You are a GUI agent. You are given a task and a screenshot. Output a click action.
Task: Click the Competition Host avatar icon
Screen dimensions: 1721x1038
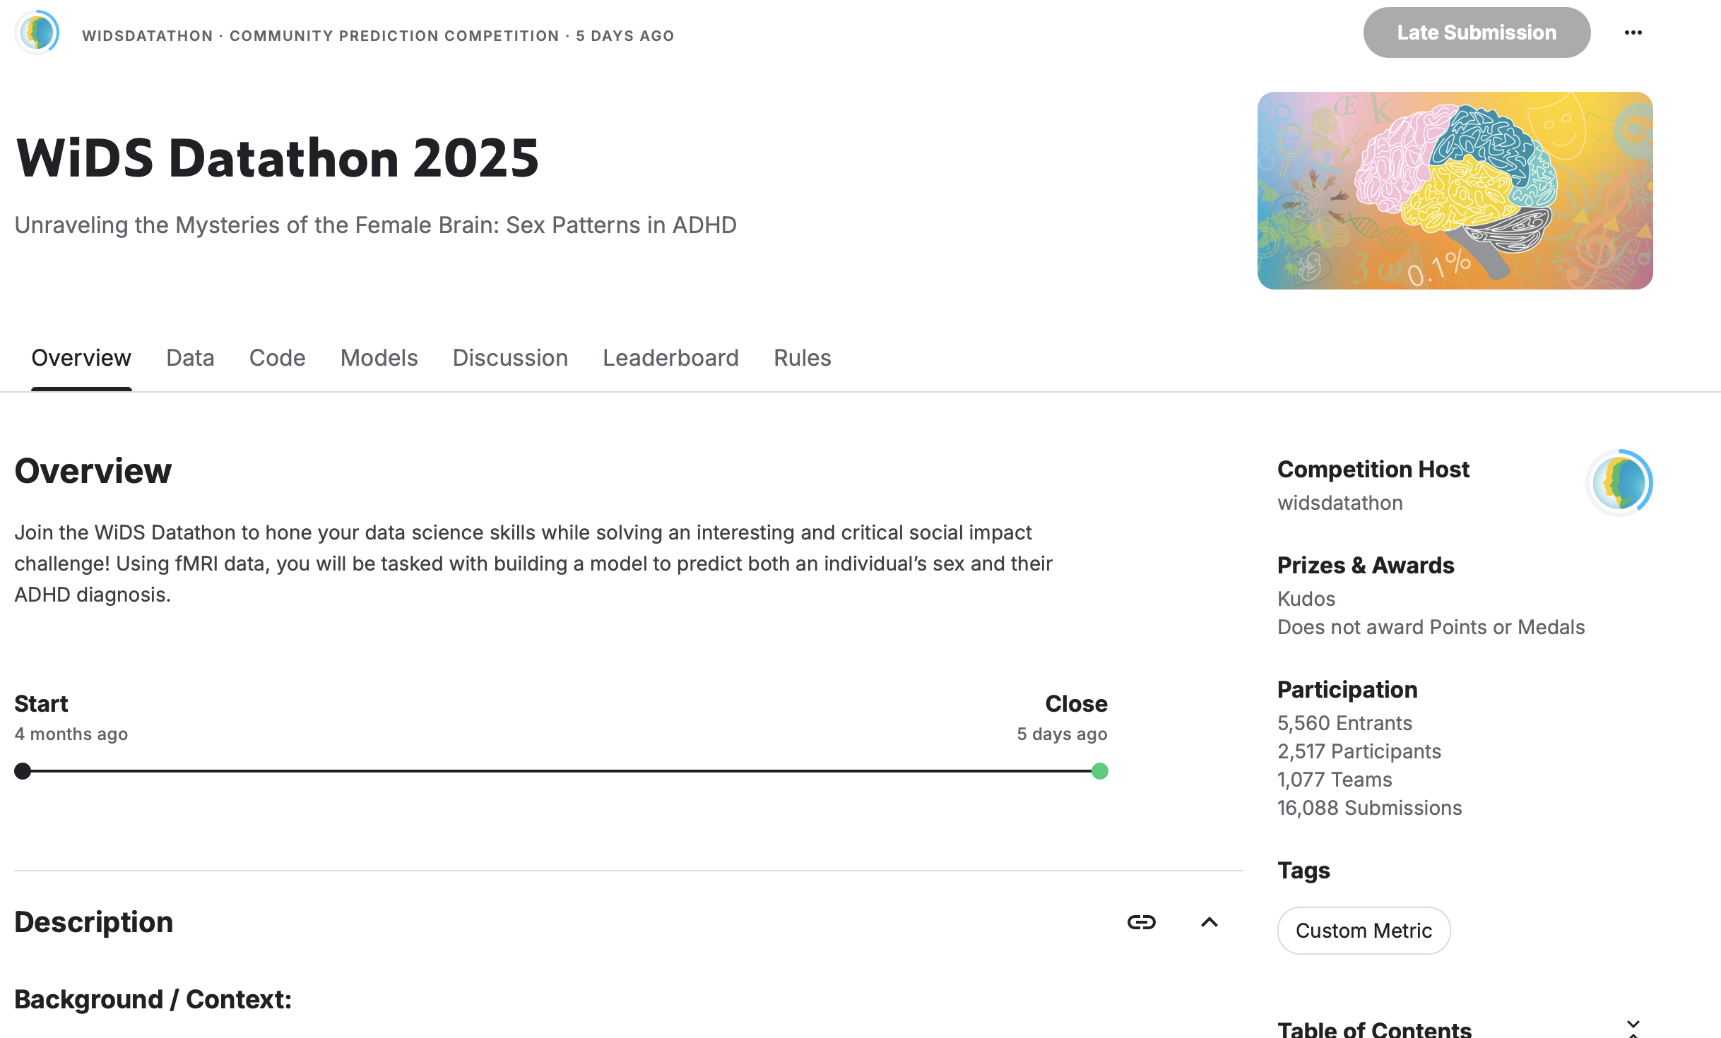pyautogui.click(x=1619, y=483)
